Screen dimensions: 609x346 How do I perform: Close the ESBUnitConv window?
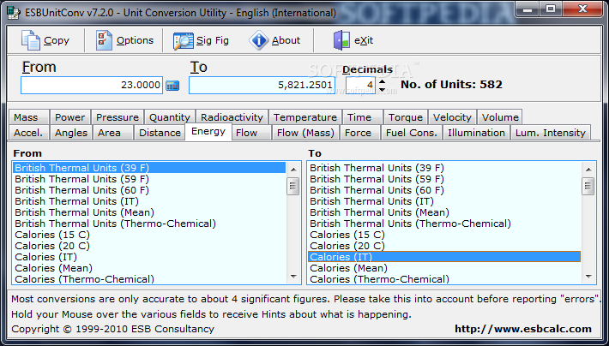[582, 9]
